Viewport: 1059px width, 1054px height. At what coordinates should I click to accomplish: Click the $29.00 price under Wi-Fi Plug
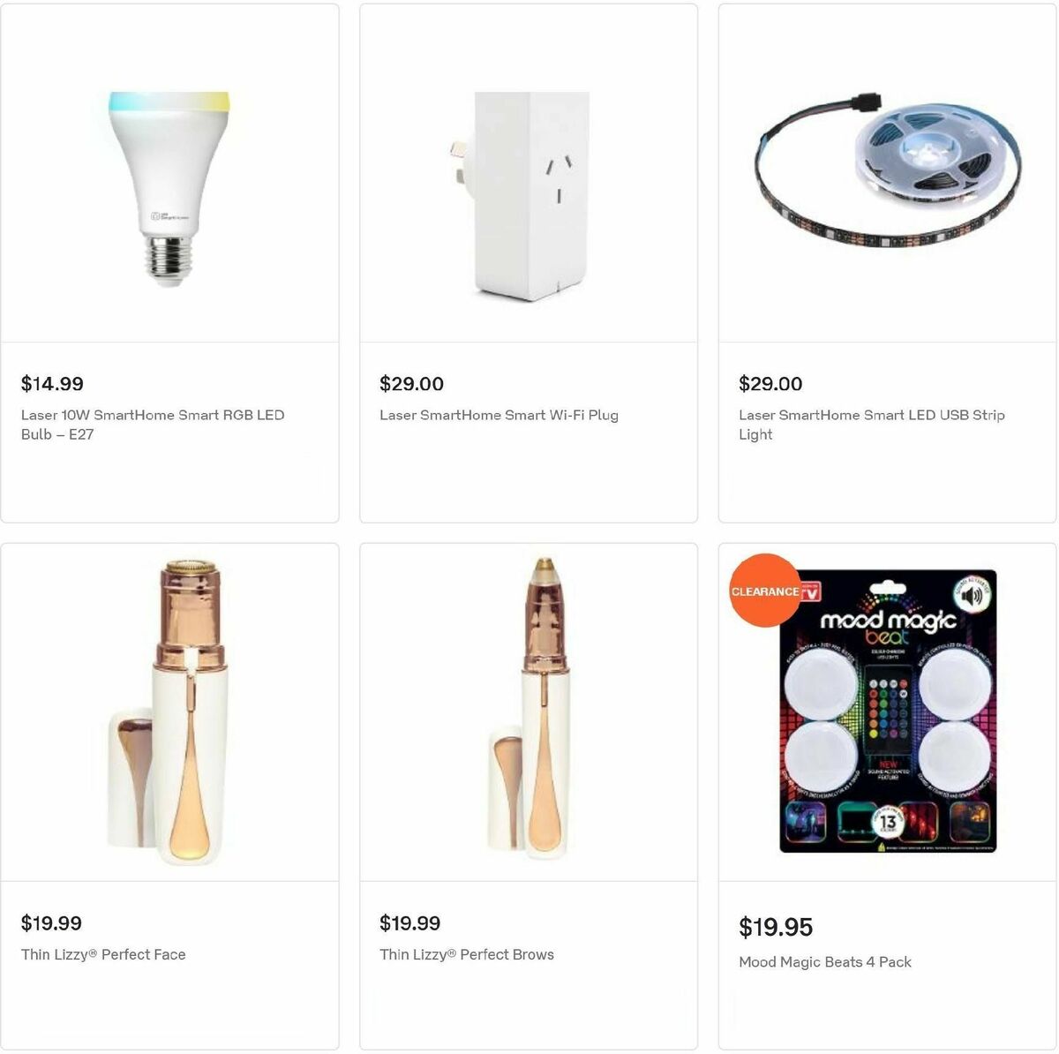(411, 384)
